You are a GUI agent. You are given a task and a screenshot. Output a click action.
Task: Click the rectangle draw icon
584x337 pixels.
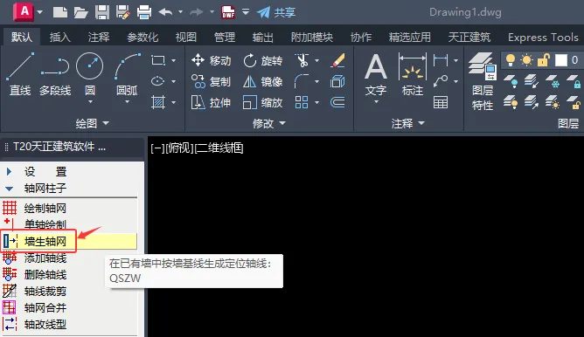point(158,60)
